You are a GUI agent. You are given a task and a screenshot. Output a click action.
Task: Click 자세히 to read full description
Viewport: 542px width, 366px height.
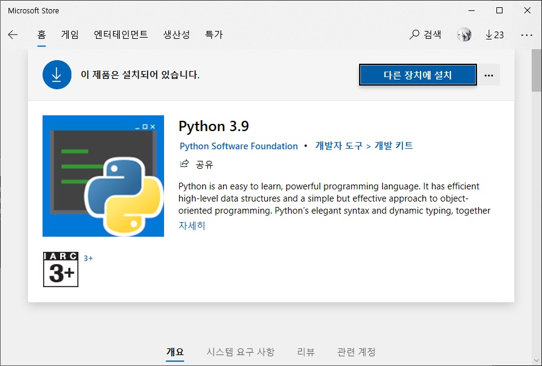point(192,225)
